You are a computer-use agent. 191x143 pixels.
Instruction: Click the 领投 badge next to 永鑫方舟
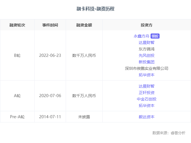155,36
